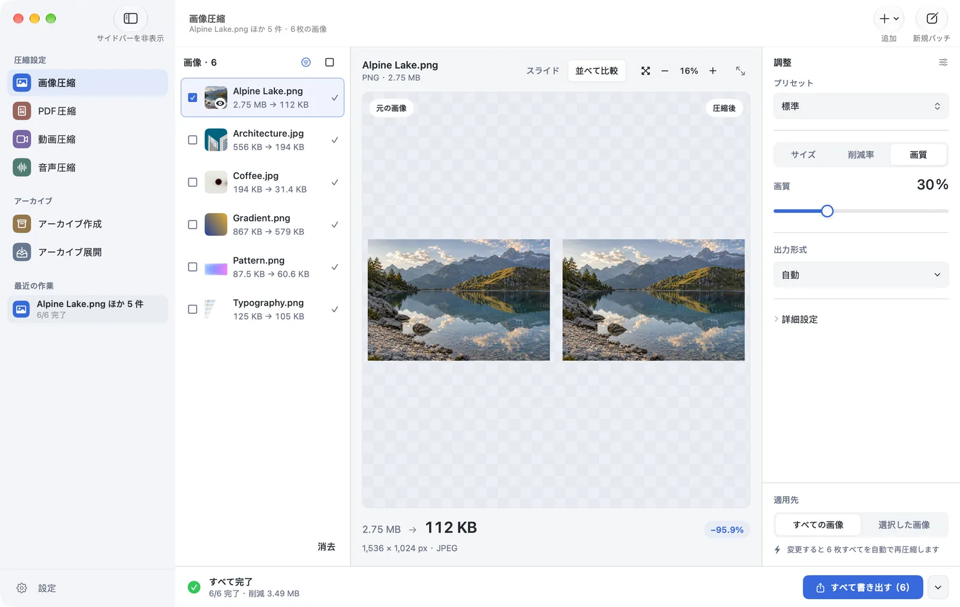Viewport: 960px width, 607px height.
Task: Hide the sidebar with the toggle icon
Action: point(130,19)
